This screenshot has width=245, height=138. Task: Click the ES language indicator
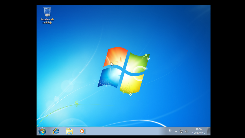(170, 131)
